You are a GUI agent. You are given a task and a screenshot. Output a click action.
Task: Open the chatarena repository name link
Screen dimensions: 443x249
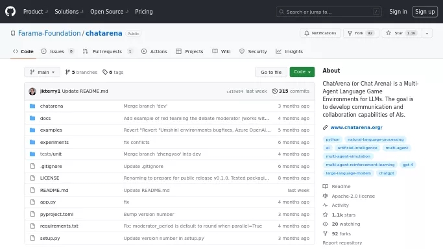pyautogui.click(x=104, y=33)
